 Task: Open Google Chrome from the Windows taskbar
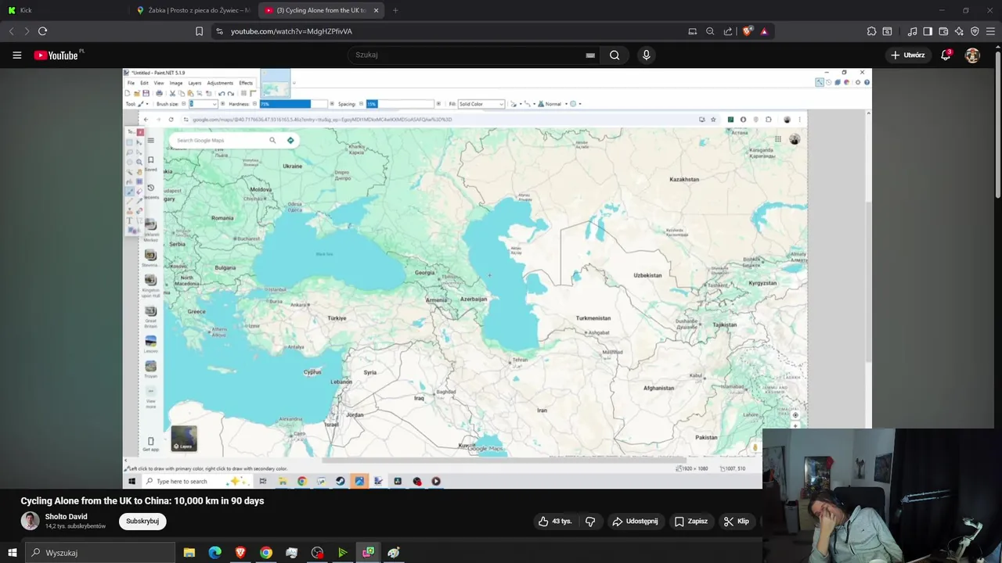pyautogui.click(x=266, y=553)
